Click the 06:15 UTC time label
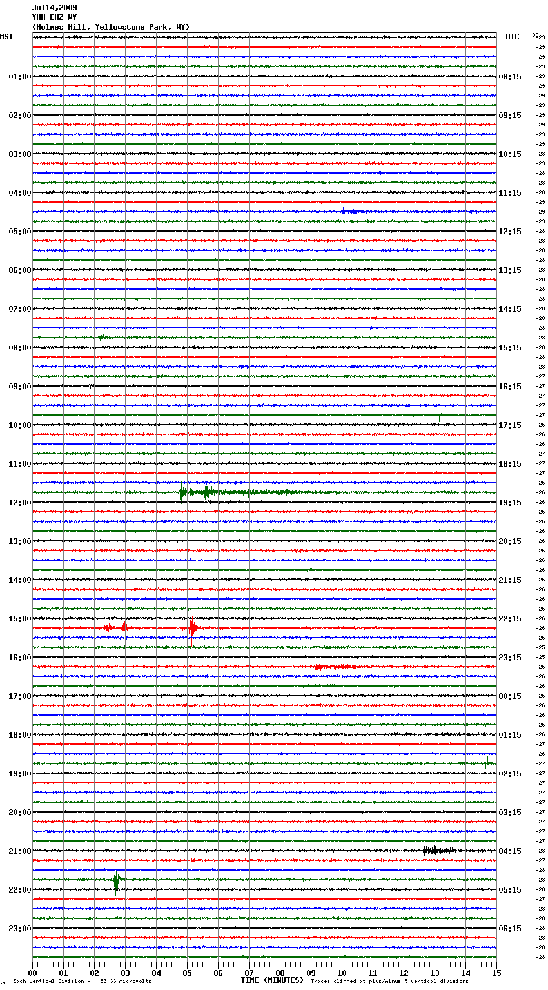548x990 pixels. (x=510, y=929)
